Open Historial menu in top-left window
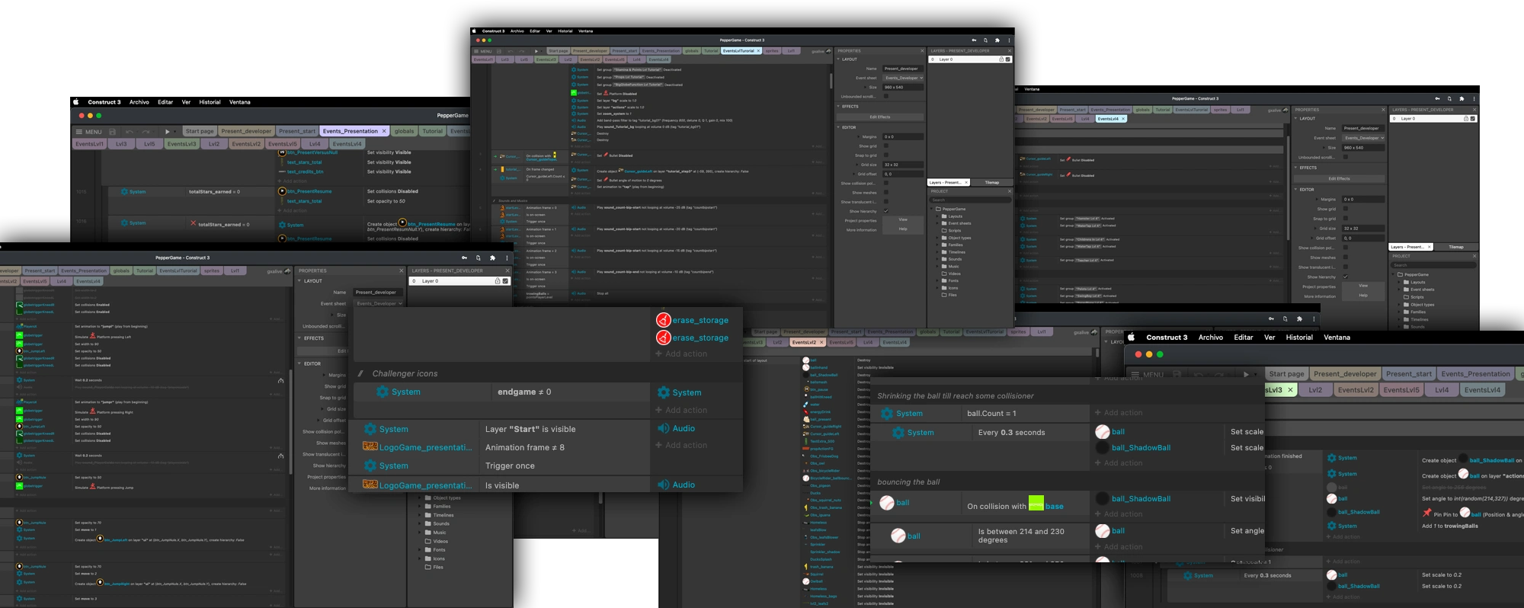 pos(210,102)
